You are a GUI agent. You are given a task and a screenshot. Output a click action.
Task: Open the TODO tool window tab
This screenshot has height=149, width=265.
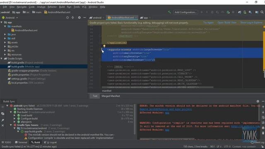[x=6, y=142]
